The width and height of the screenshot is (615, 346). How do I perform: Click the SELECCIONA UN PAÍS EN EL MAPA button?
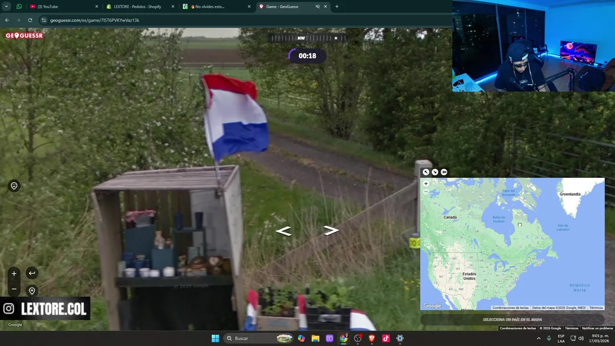[512, 320]
